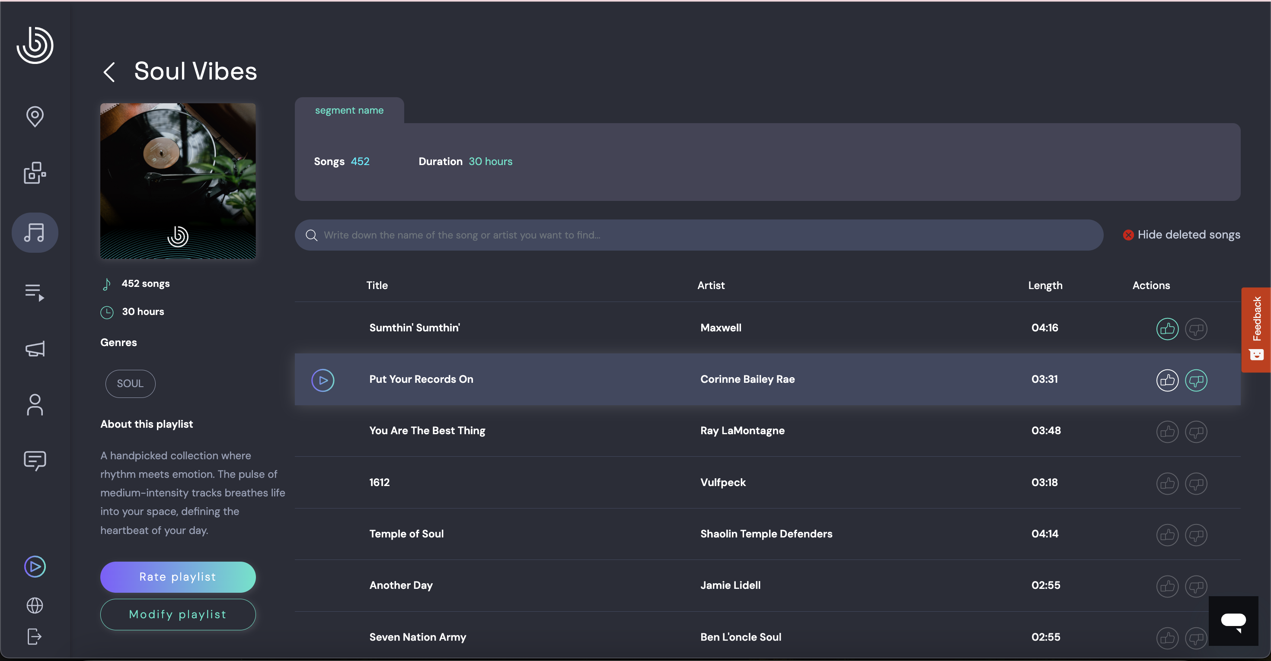Viewport: 1271px width, 661px height.
Task: Like You Are The Best Thing
Action: pyautogui.click(x=1167, y=432)
